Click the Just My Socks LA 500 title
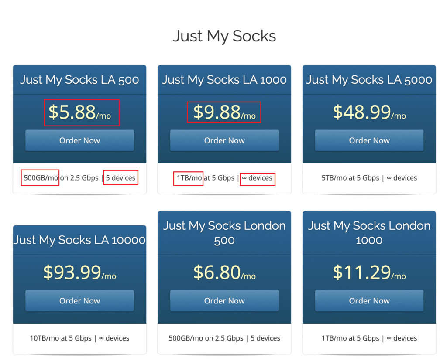The height and width of the screenshot is (361, 447). (79, 80)
